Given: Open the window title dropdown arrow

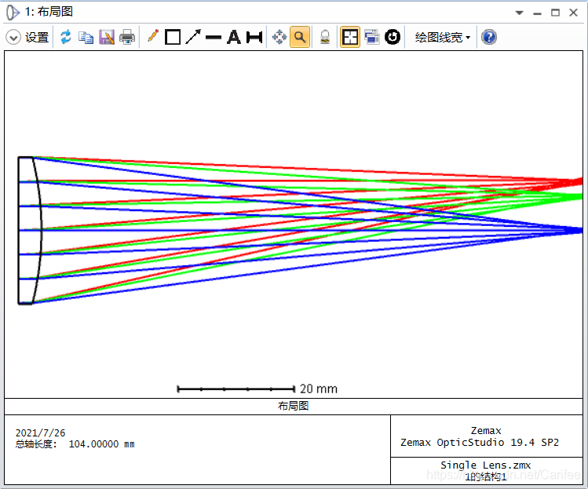Looking at the screenshot, I should click(520, 13).
